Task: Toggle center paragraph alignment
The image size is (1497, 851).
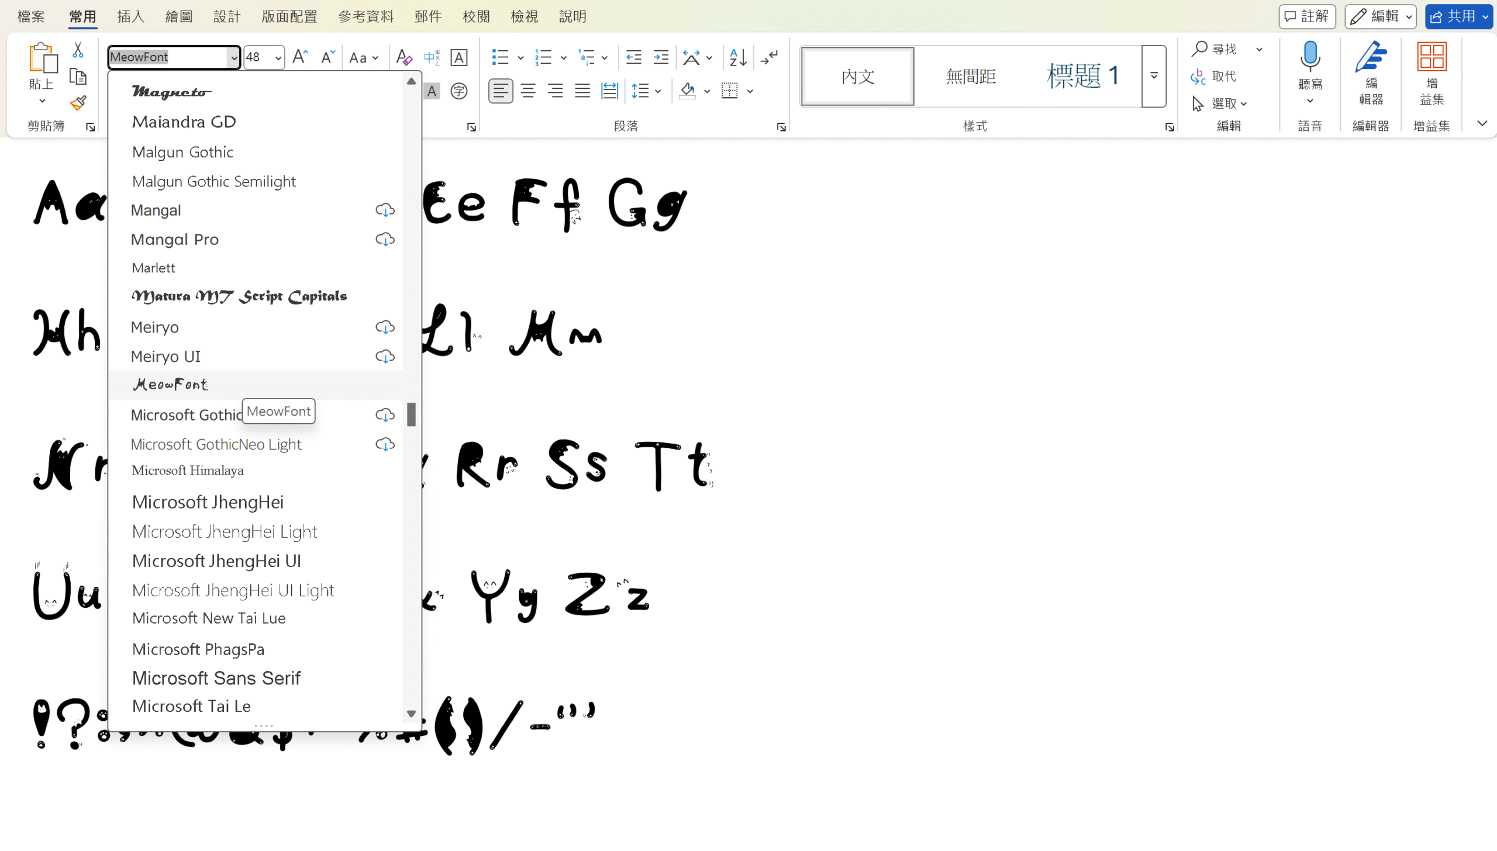Action: tap(527, 91)
